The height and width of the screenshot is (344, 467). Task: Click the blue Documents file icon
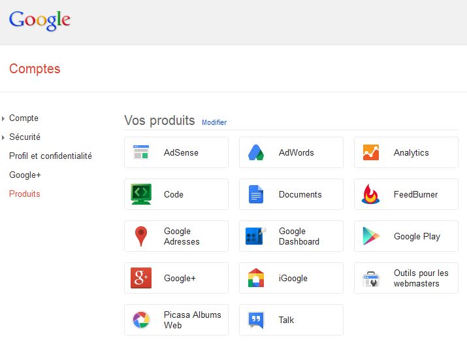click(x=256, y=194)
